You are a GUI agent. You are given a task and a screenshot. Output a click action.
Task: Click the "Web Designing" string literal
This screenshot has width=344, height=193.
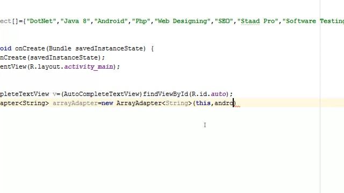click(183, 21)
